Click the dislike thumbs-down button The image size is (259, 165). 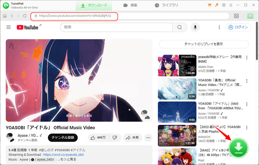[115, 137]
